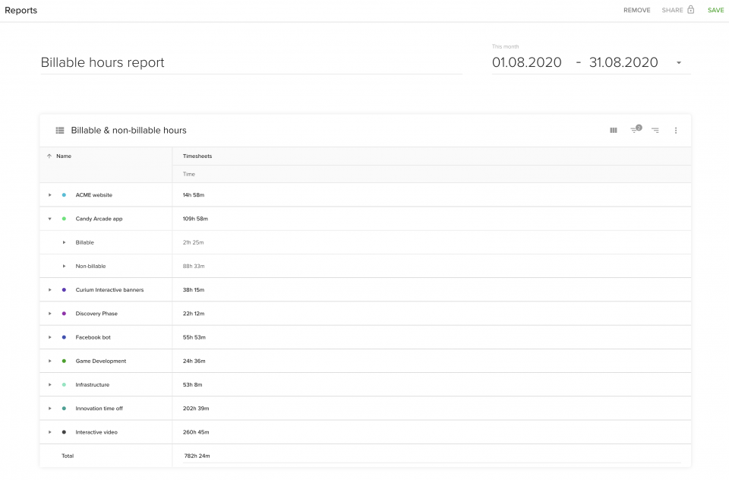Click the Timesheets column header
Screen dimensions: 729x480
[197, 156]
